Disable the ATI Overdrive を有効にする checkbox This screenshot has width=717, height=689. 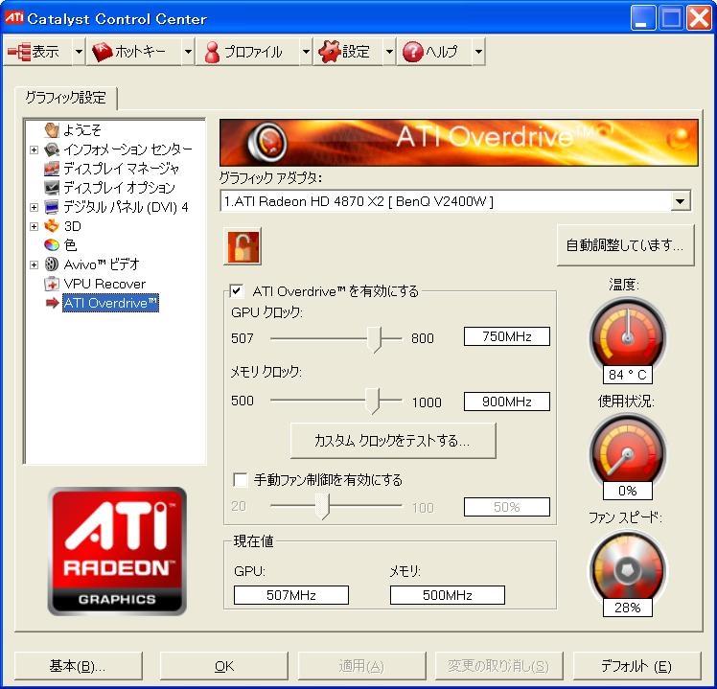pyautogui.click(x=237, y=290)
